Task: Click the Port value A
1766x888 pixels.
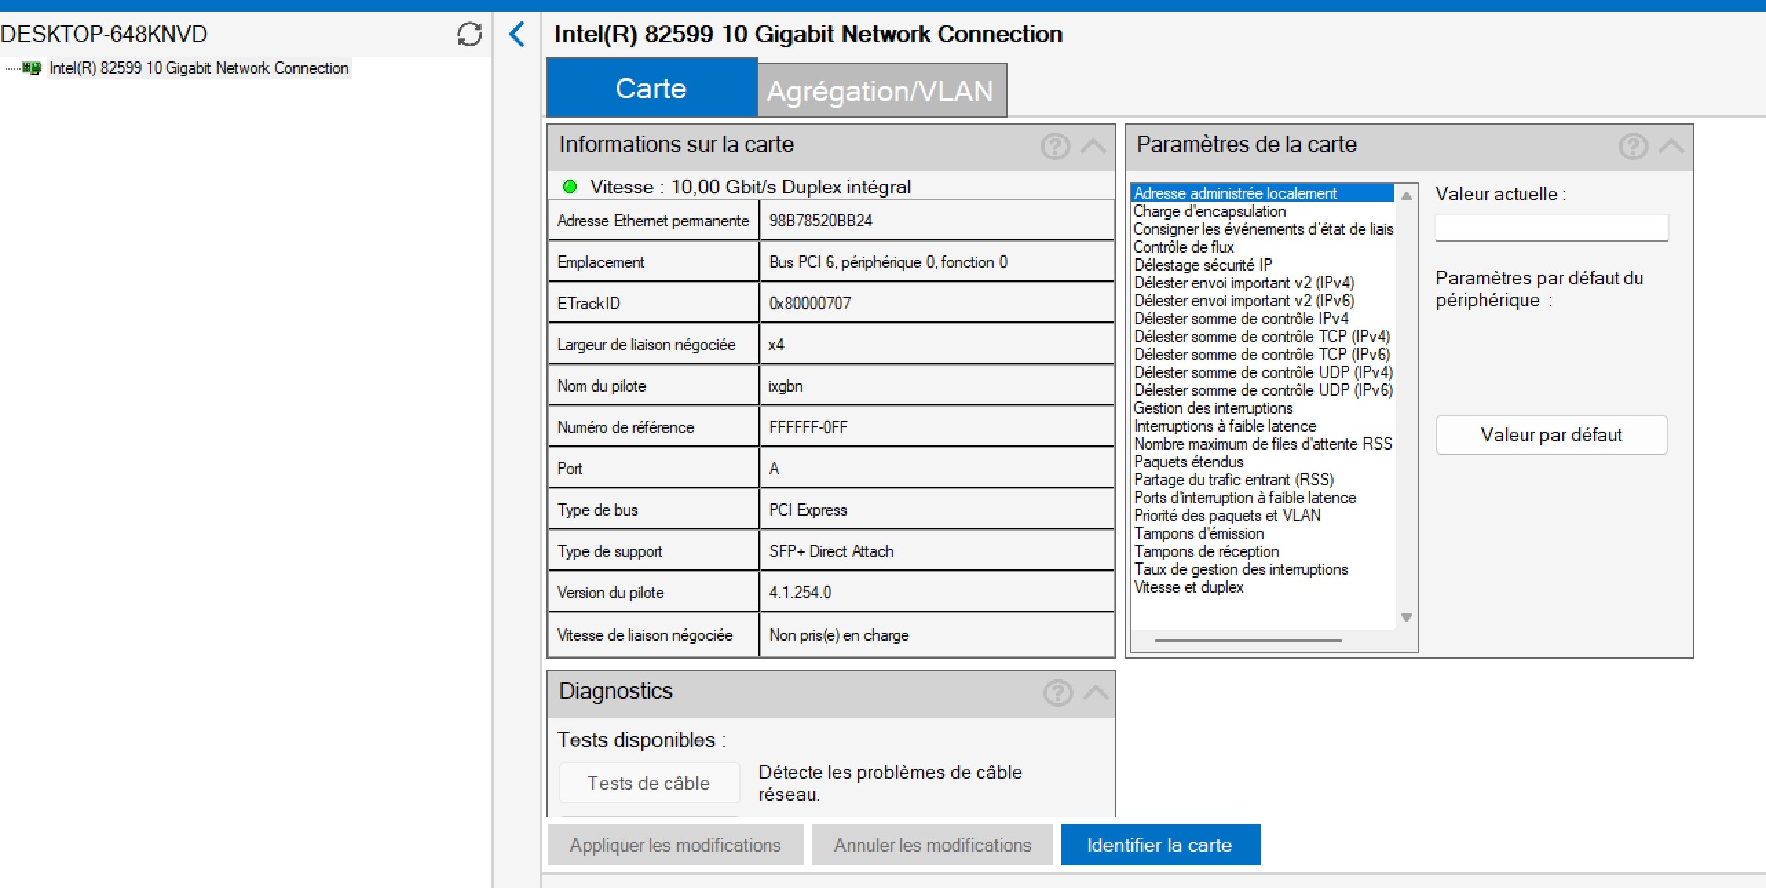Action: point(774,469)
